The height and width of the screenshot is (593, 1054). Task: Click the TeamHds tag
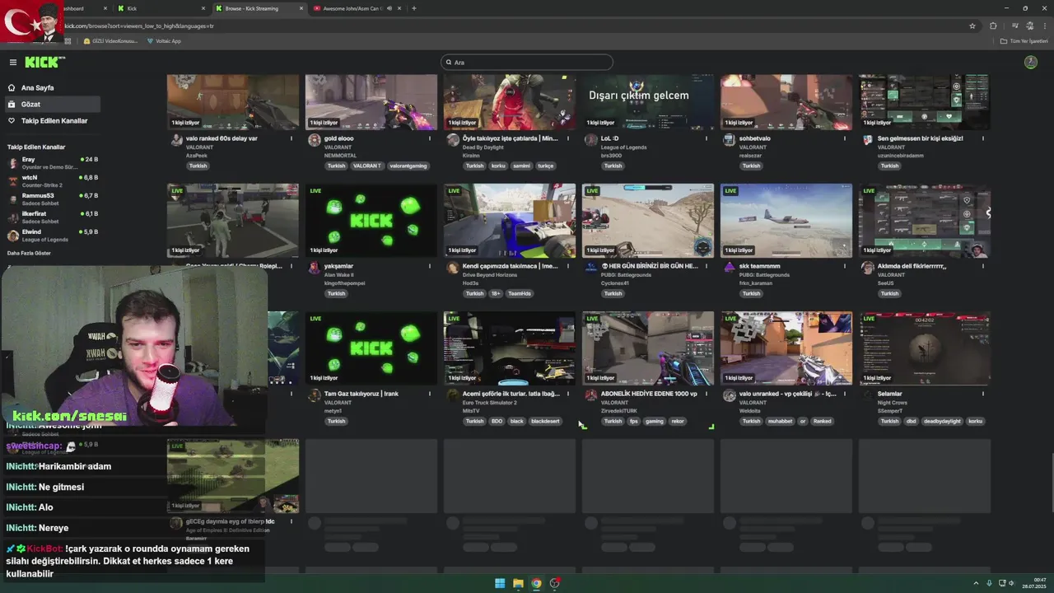tap(520, 293)
